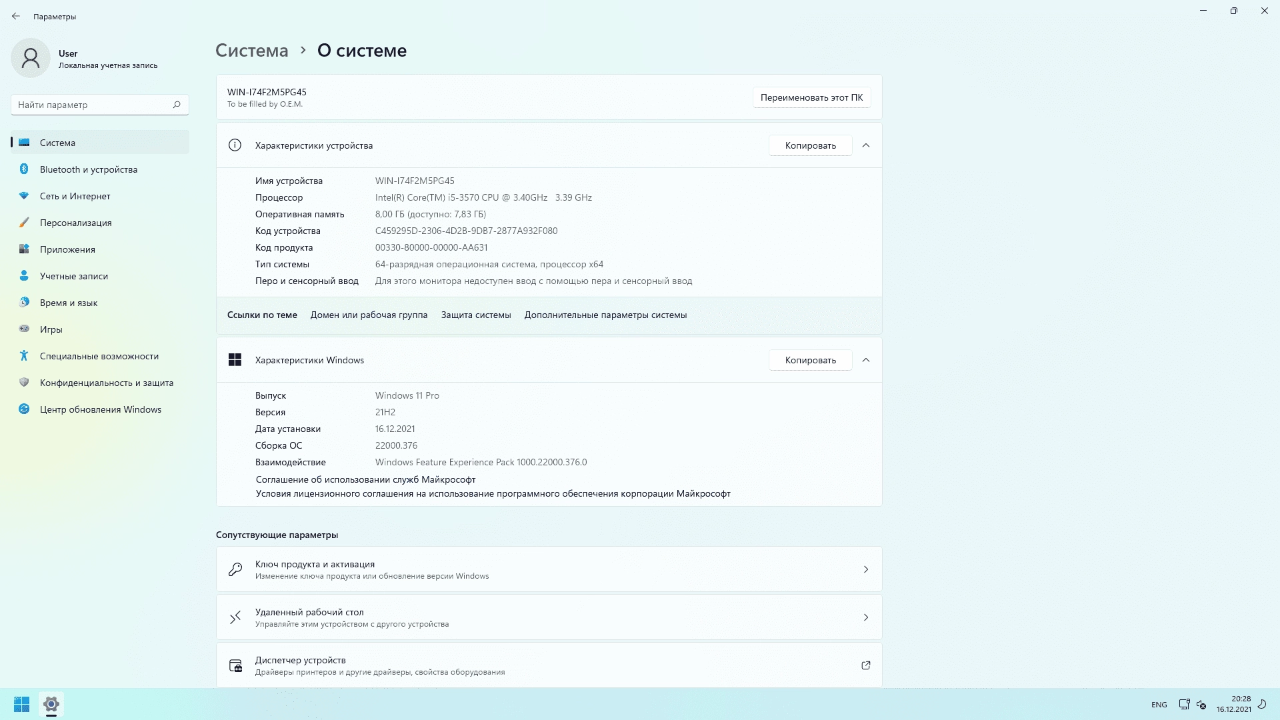Copy device specifications with Копировать
Image resolution: width=1280 pixels, height=720 pixels.
(x=810, y=145)
